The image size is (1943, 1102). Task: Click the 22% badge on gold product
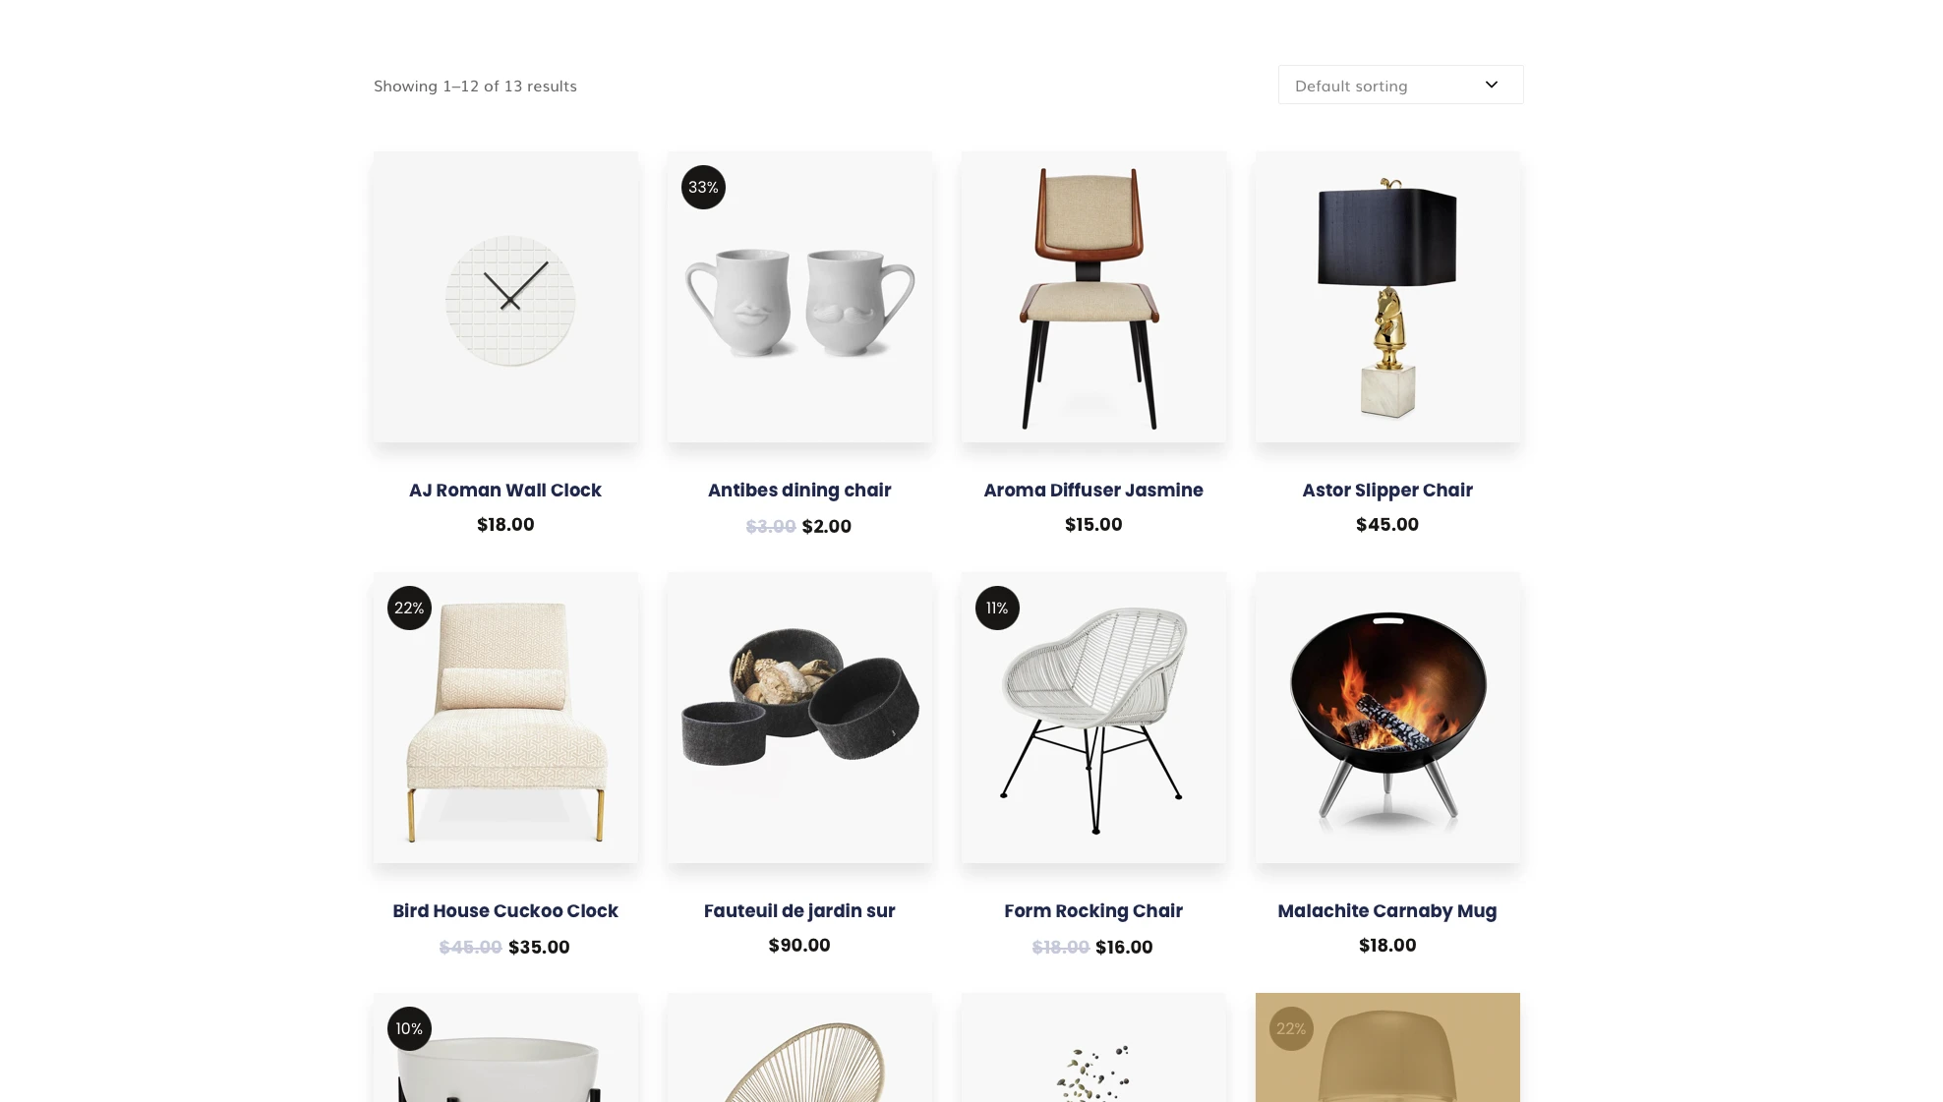tap(1291, 1028)
